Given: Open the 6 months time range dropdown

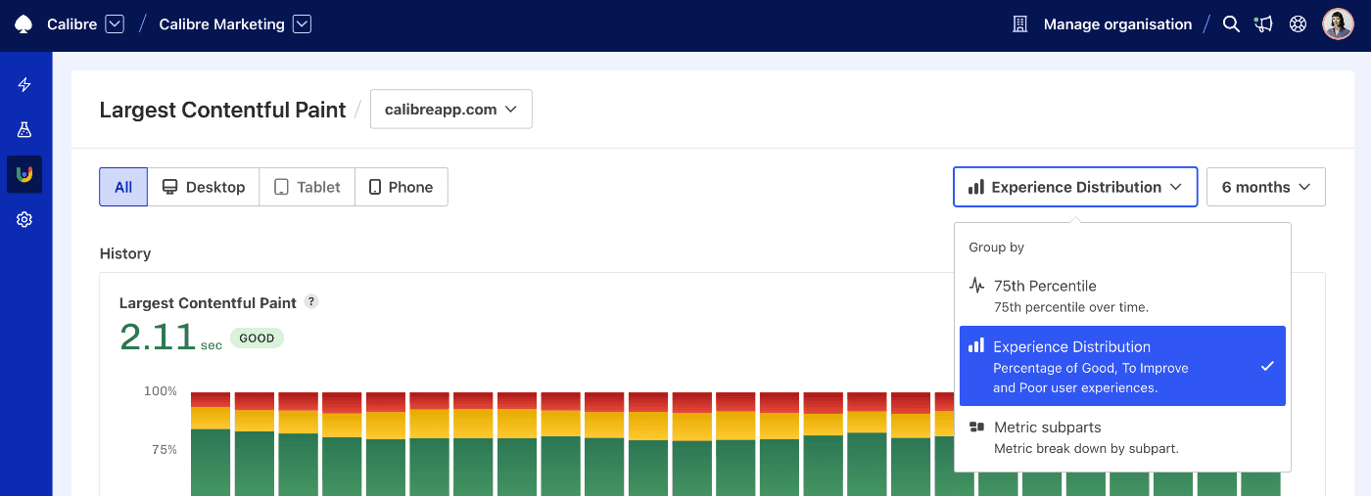Looking at the screenshot, I should 1265,187.
